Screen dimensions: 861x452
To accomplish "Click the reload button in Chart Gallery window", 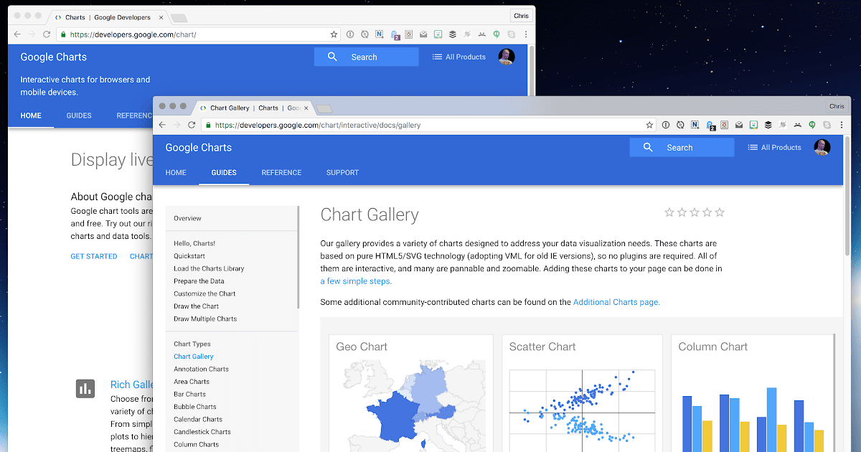I will (192, 125).
